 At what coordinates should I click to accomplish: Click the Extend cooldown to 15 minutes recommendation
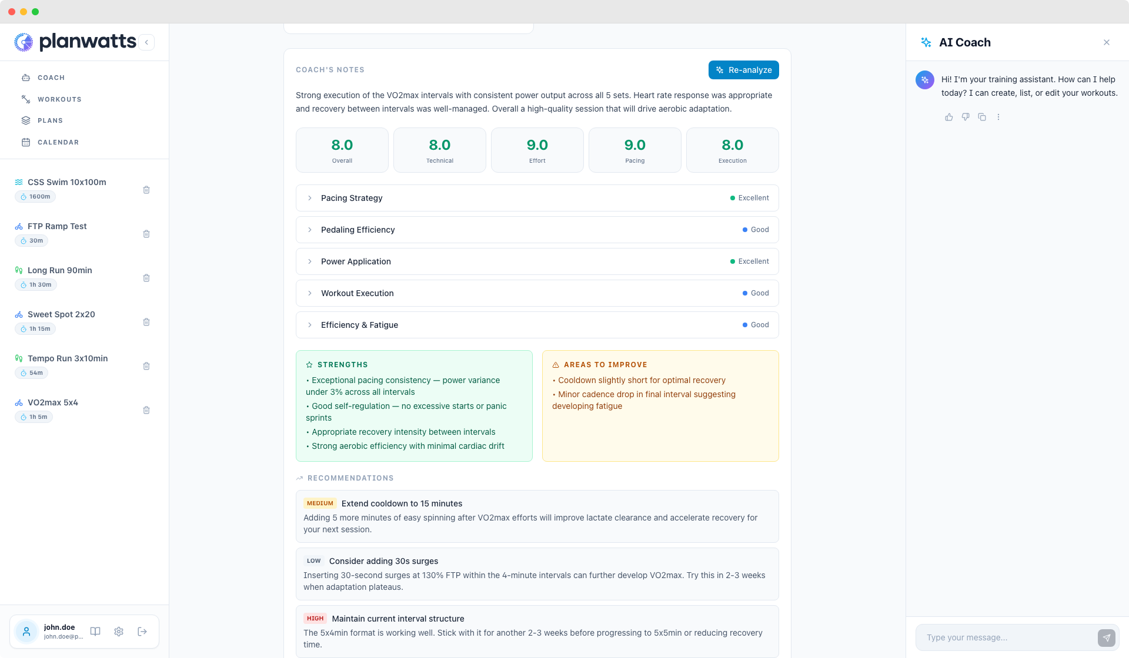(x=537, y=516)
